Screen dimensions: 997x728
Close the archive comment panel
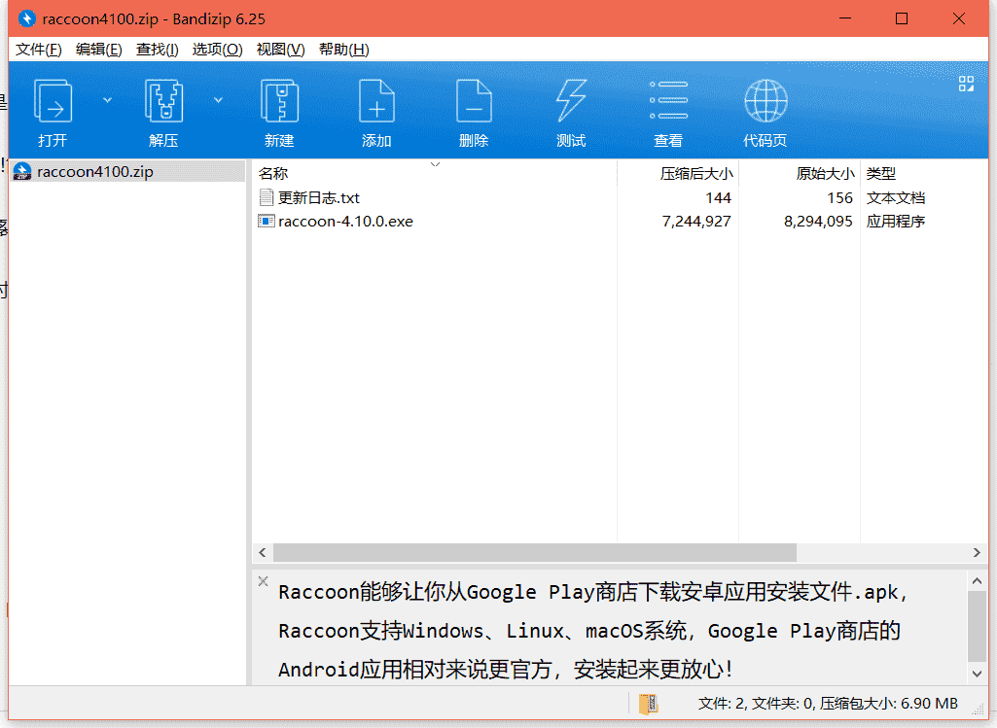[x=263, y=581]
